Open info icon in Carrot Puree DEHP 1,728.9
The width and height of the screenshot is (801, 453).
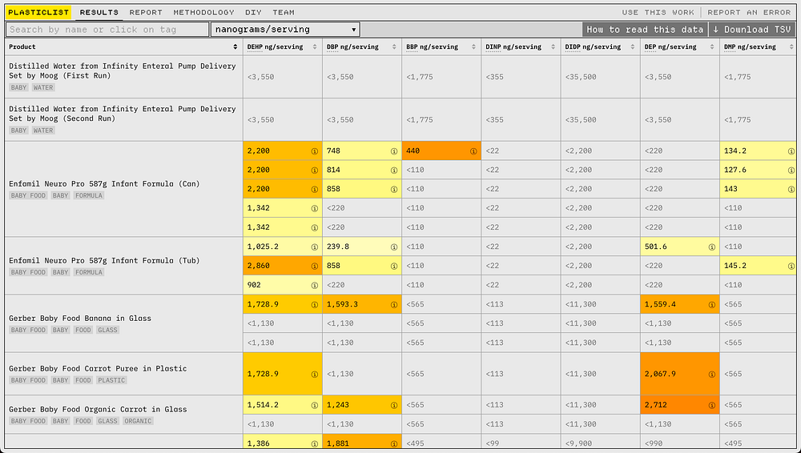pyautogui.click(x=315, y=374)
